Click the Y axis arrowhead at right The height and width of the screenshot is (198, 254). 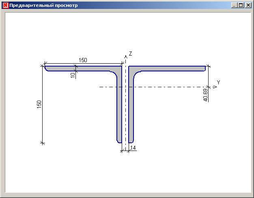click(214, 87)
